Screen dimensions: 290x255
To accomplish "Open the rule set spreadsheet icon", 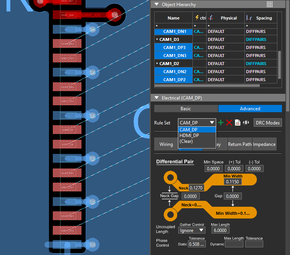I will [238, 123].
